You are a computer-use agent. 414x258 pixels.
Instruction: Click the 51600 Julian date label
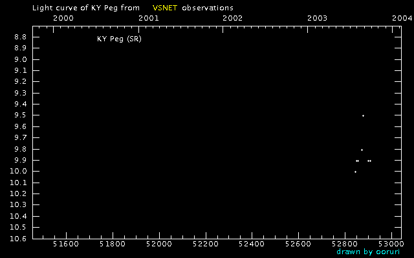[x=66, y=244]
